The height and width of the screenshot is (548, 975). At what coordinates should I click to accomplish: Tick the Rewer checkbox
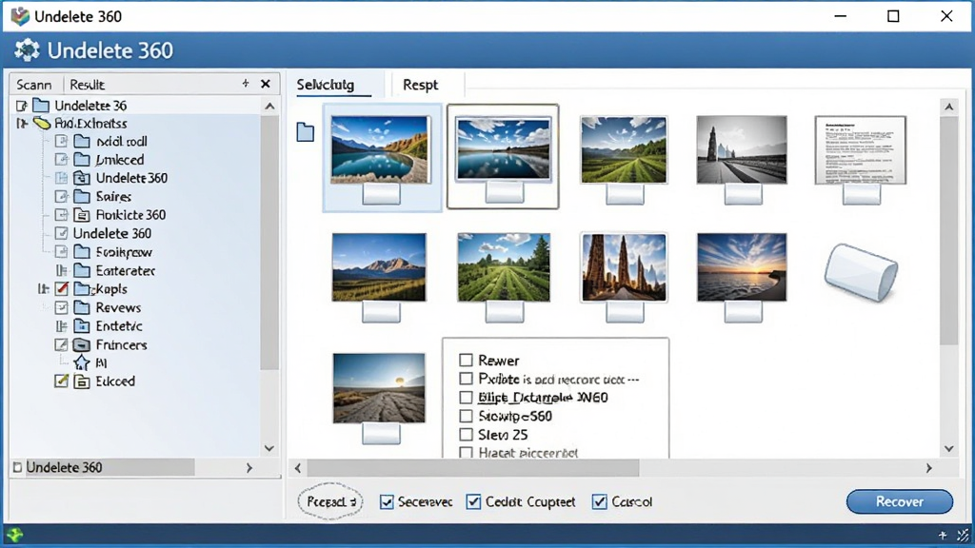tap(466, 361)
